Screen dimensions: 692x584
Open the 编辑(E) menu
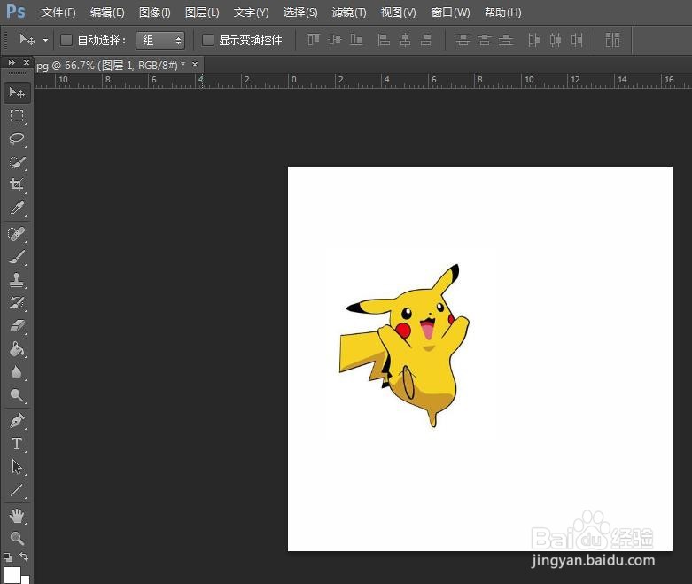(x=107, y=12)
